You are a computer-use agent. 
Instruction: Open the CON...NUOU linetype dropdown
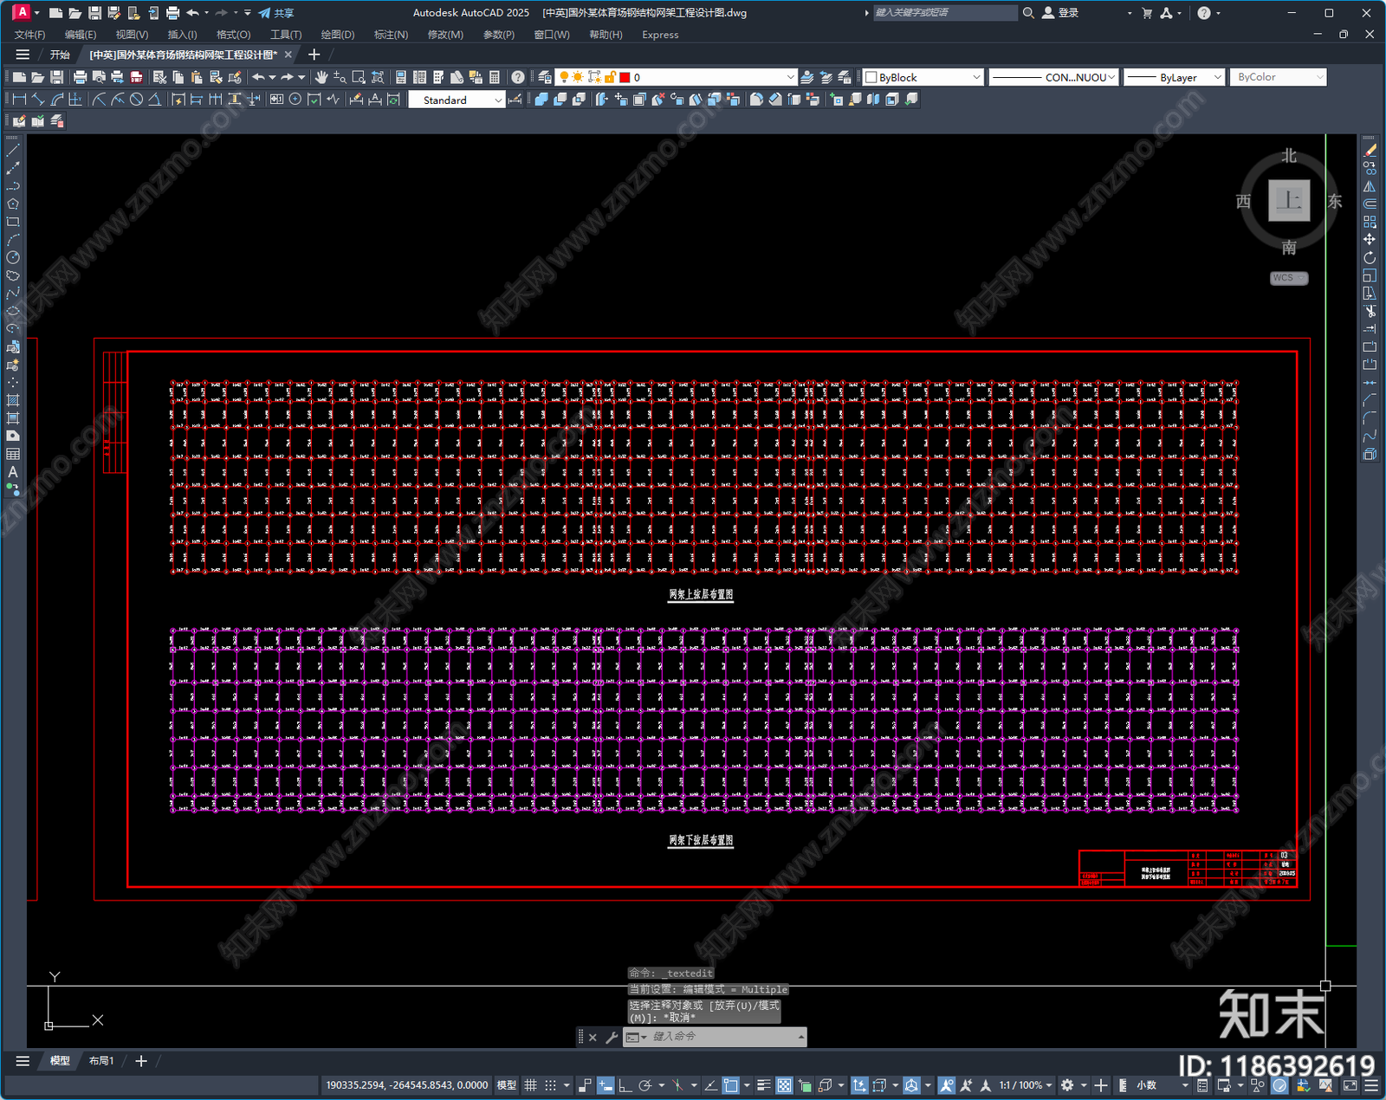coord(1053,77)
